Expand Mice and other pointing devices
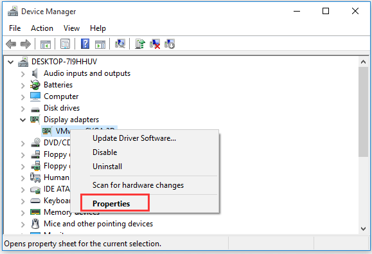 point(22,224)
